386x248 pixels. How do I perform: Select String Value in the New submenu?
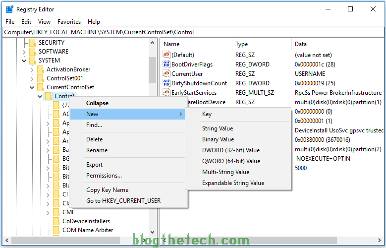click(x=217, y=128)
